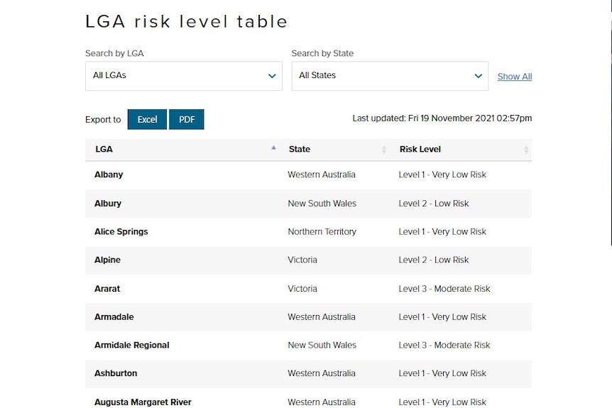Click Albany's Level 1 Very Low Risk cell

442,175
